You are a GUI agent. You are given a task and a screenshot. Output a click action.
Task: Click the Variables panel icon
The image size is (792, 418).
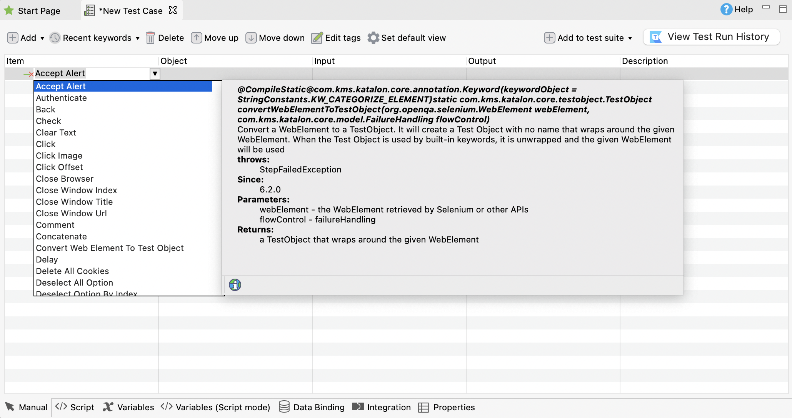point(109,407)
